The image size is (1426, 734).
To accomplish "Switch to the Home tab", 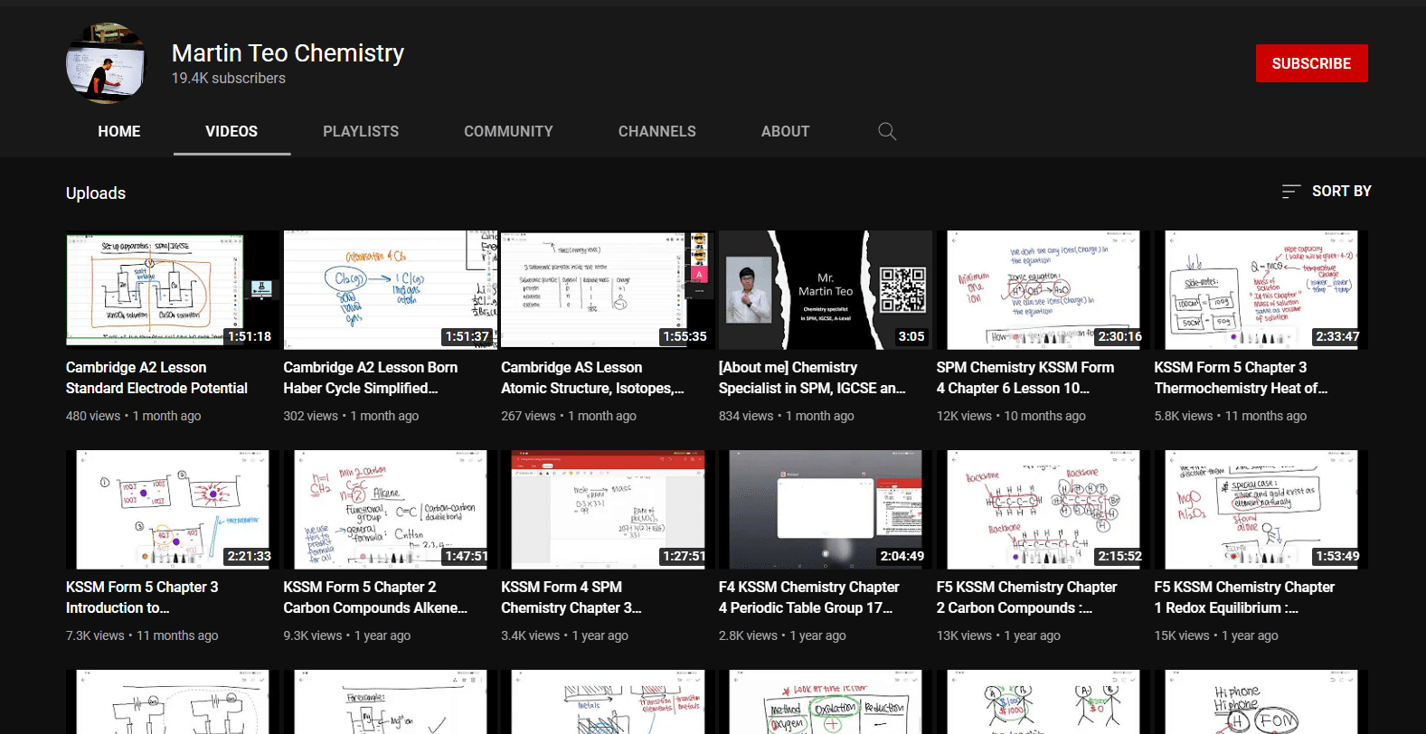I will point(119,132).
